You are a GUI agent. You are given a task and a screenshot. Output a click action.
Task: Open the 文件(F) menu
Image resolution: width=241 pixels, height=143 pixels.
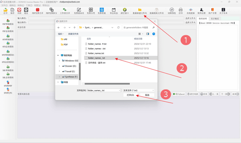[x=4, y=5]
